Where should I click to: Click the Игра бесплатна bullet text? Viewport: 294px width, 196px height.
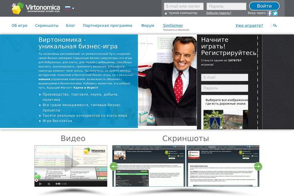click(x=57, y=121)
